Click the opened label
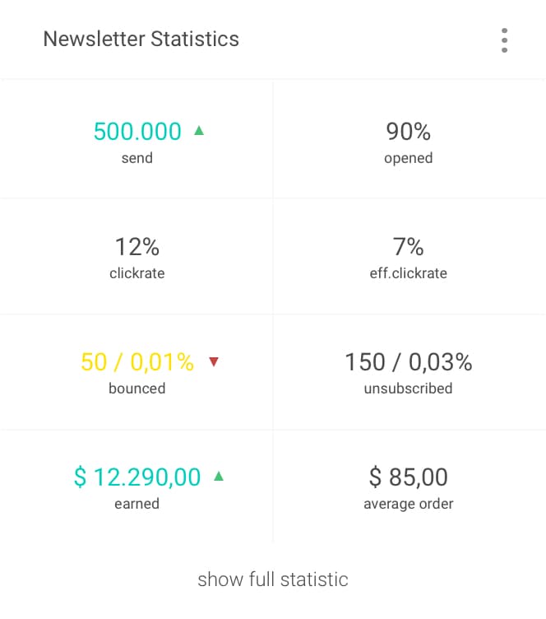 click(x=409, y=158)
